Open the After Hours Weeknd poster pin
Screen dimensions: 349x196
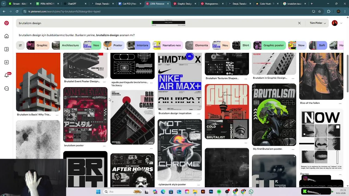(133, 170)
